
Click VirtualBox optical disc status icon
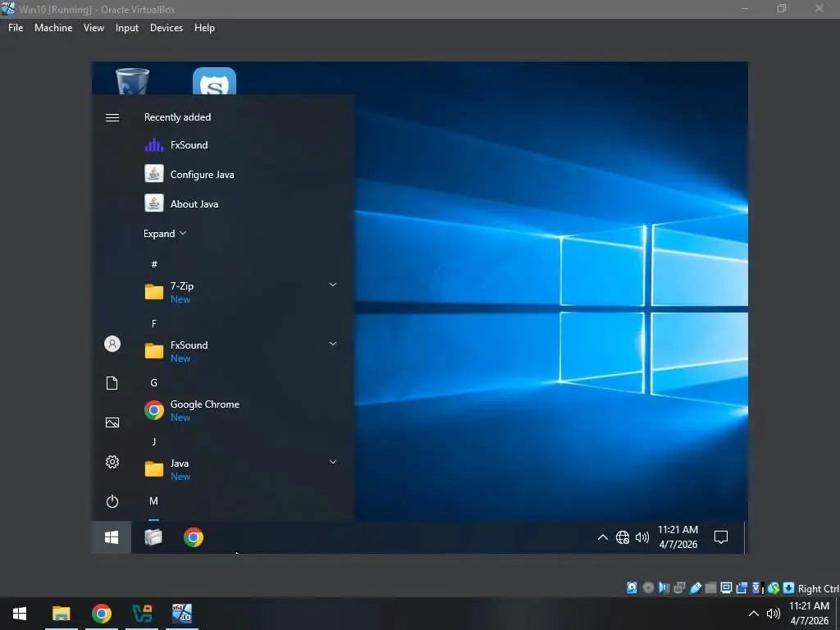pyautogui.click(x=648, y=588)
